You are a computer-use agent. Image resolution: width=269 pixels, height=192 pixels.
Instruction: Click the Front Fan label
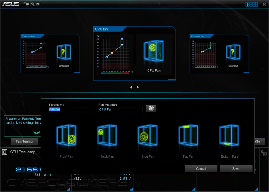tap(67, 156)
